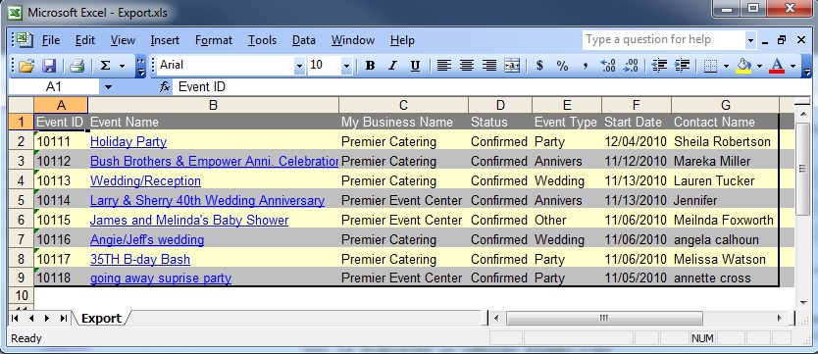Expand Standard toolbar options chevron

click(141, 67)
